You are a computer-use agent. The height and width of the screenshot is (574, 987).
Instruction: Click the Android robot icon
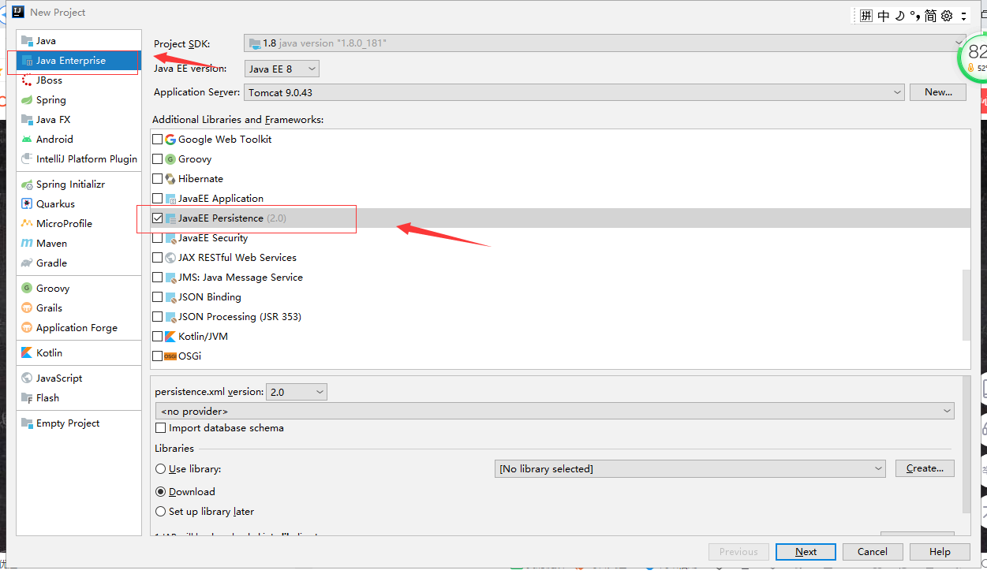pos(27,139)
